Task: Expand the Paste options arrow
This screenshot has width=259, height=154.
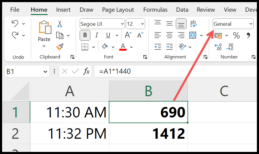Action: 44,46
